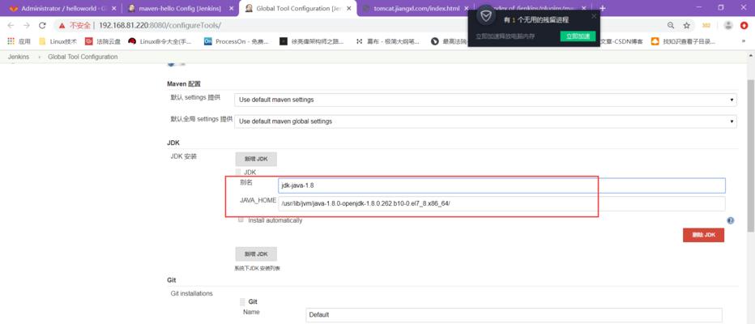The height and width of the screenshot is (324, 755).
Task: Click the blue help icon beside Install automatically
Action: (731, 220)
